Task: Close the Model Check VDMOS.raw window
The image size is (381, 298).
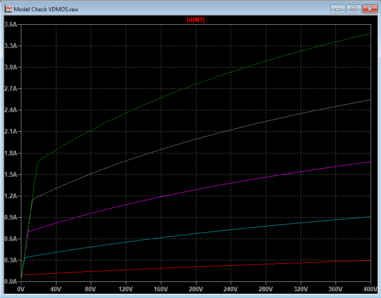Action: pyautogui.click(x=370, y=9)
